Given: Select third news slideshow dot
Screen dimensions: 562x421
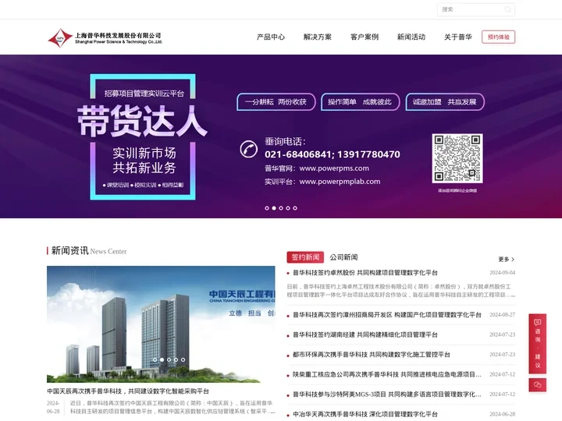Looking at the screenshot, I should [x=169, y=359].
